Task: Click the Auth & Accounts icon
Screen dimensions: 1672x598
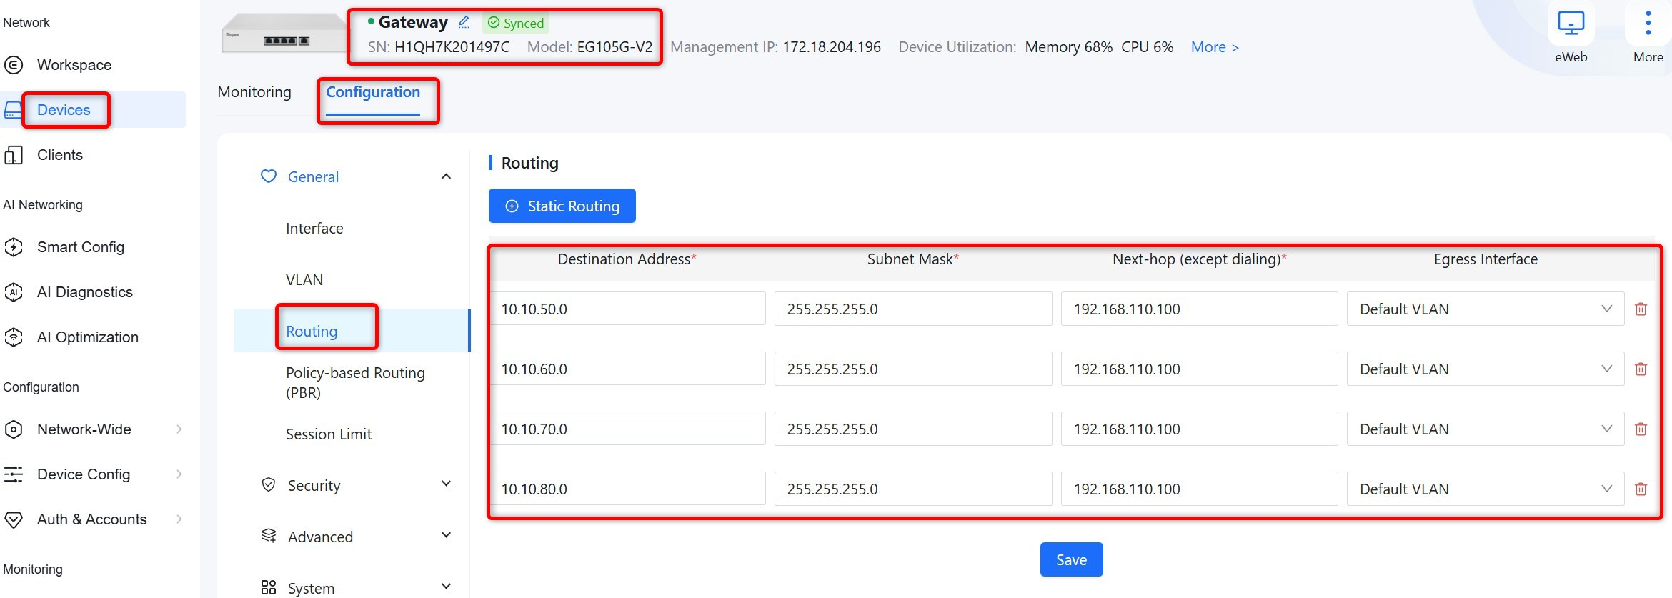Action: 14,519
